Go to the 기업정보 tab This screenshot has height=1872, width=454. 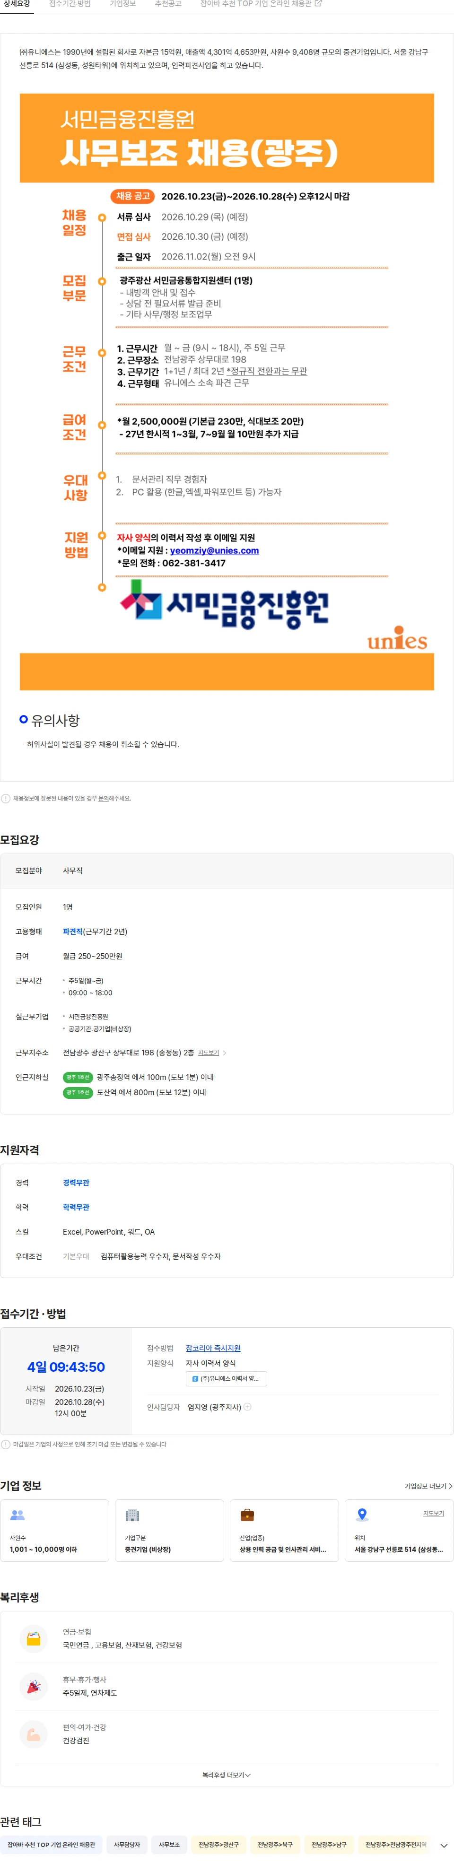click(123, 4)
